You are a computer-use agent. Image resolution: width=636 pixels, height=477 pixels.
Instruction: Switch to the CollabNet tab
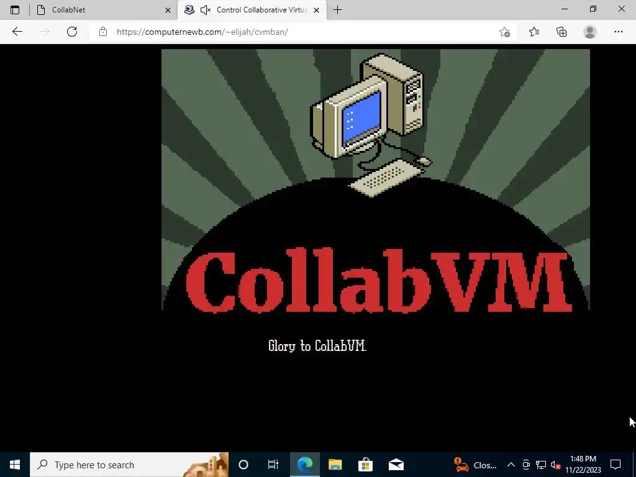(104, 10)
